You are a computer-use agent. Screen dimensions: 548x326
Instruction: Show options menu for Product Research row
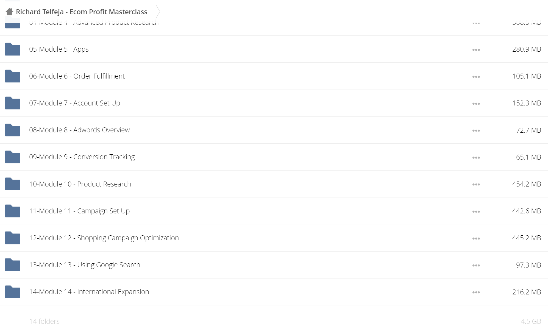[x=476, y=185]
